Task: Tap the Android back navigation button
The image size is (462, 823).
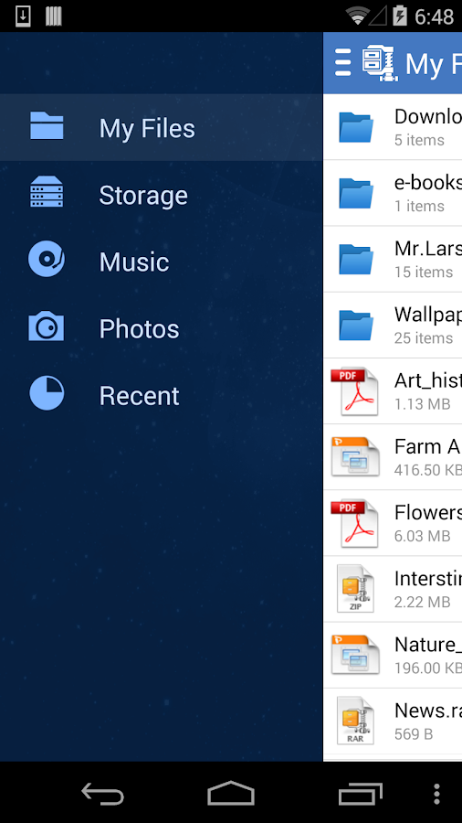Action: 102,793
